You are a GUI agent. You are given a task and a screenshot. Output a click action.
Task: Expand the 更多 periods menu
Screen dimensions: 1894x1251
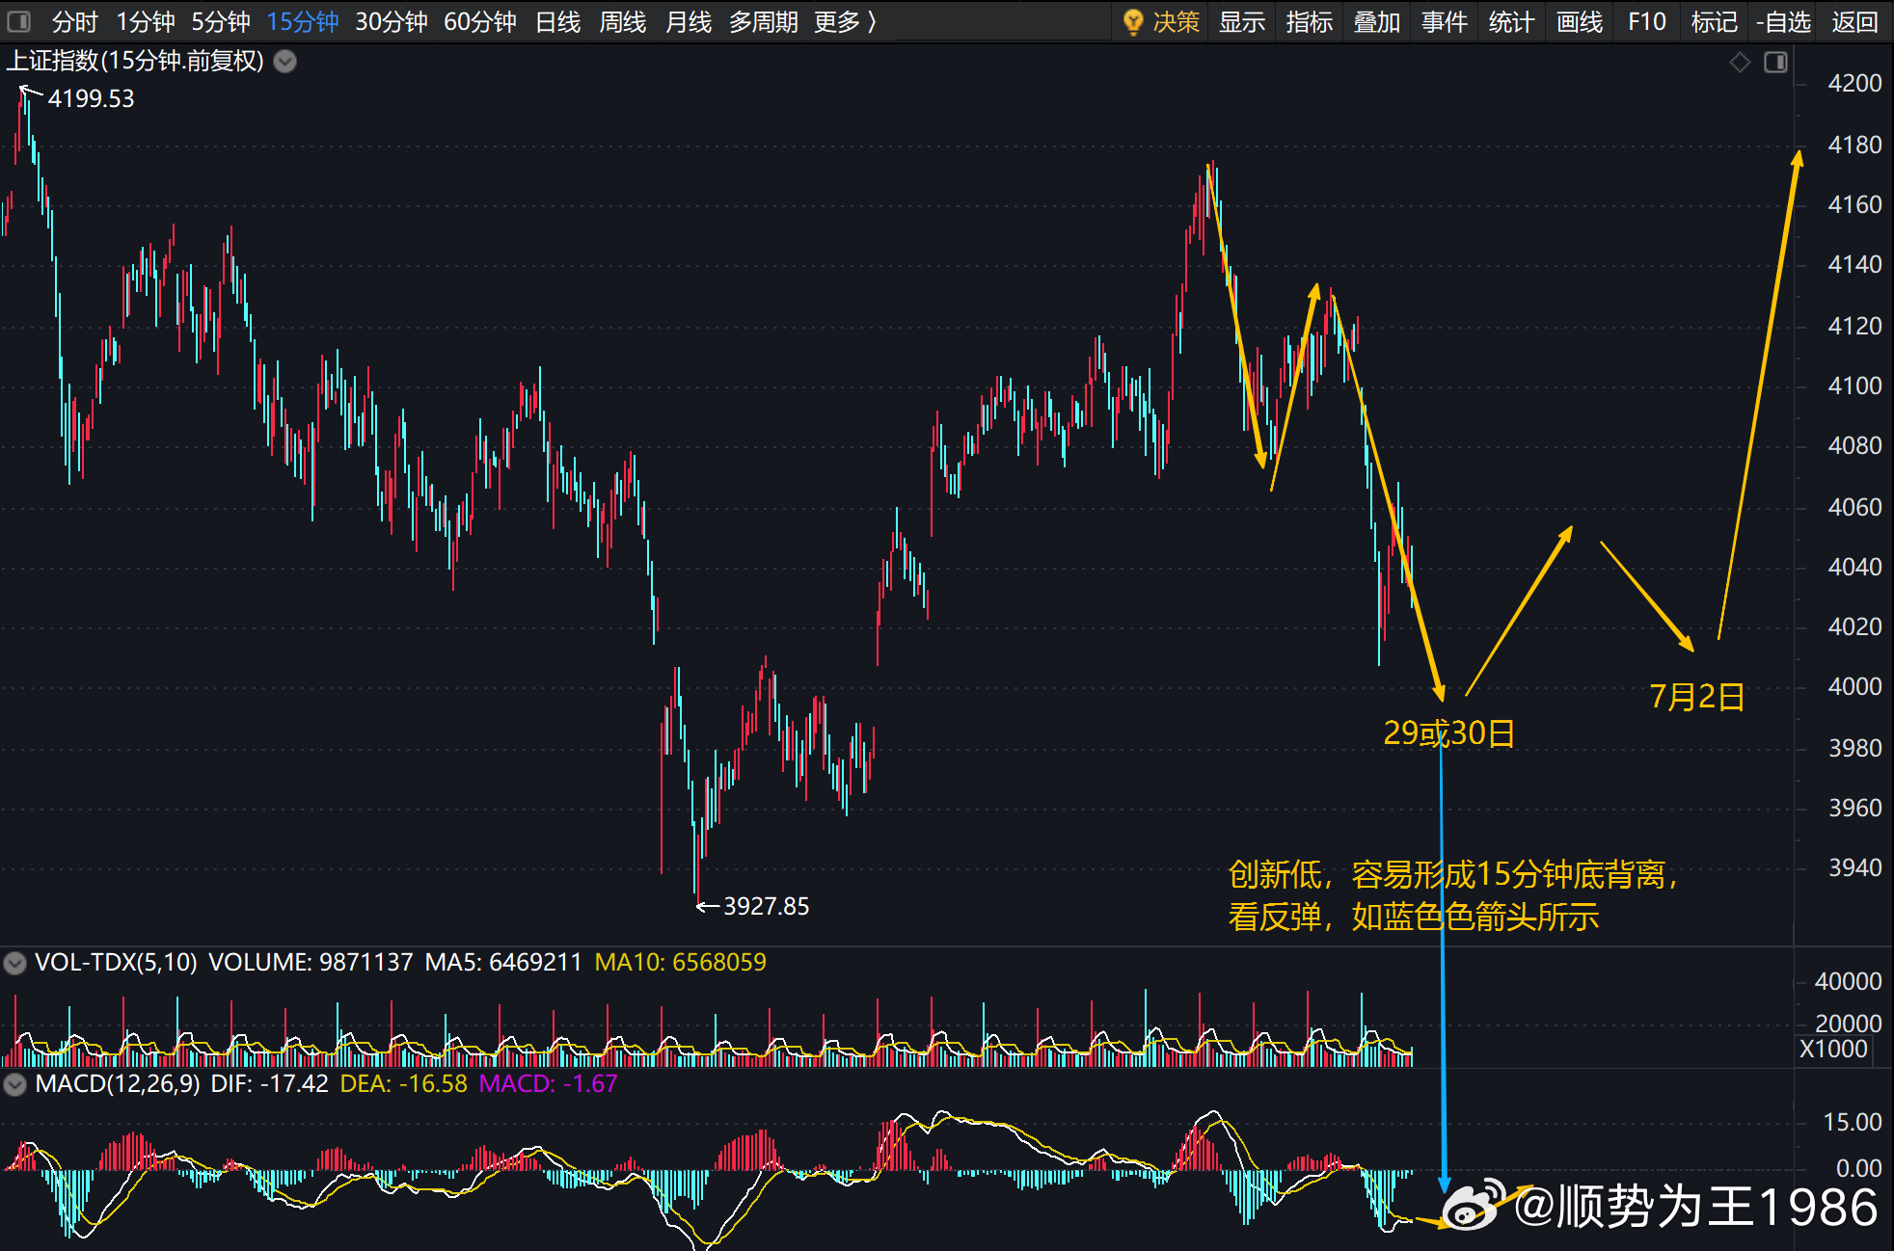point(846,21)
